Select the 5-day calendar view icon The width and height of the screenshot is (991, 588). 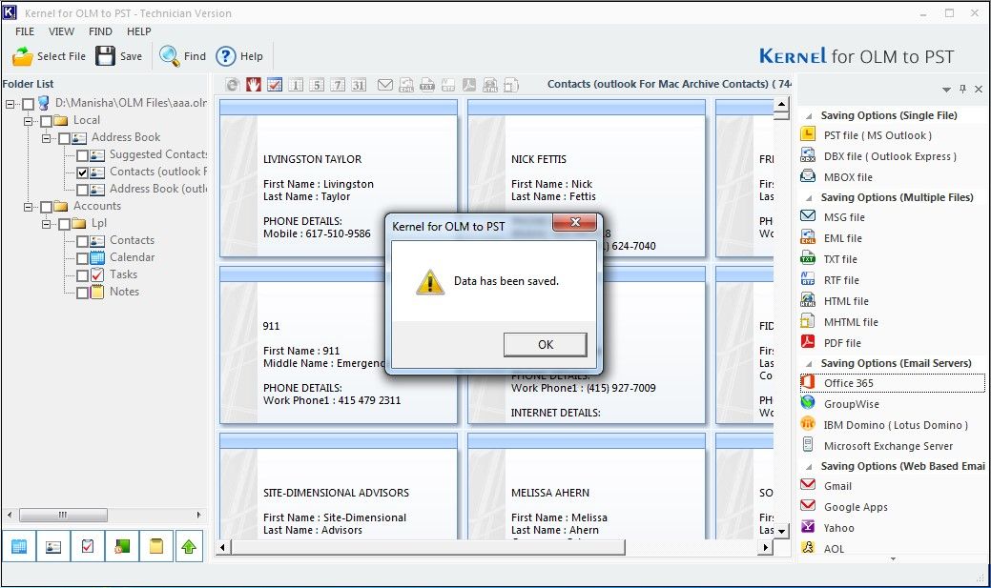pos(317,85)
